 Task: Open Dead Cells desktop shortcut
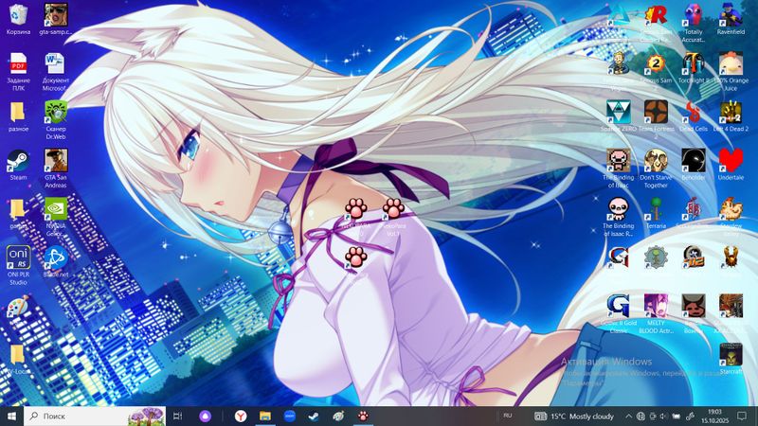693,112
